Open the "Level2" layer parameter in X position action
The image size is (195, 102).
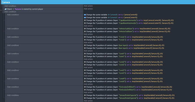click(122, 62)
